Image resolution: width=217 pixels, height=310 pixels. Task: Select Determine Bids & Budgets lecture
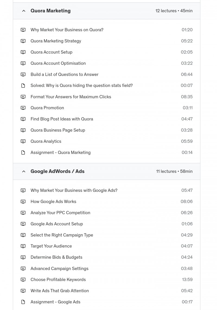56,257
